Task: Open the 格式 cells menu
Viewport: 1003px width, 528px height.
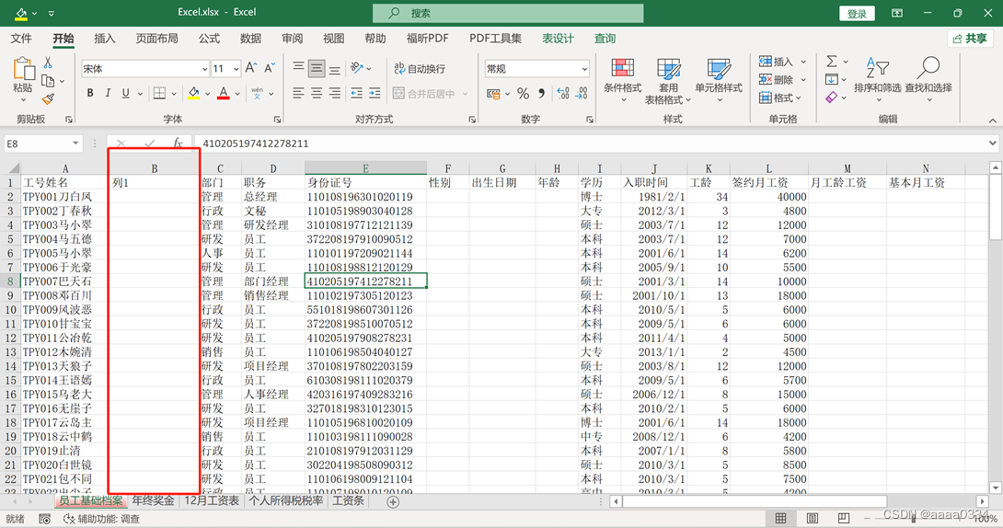Action: click(x=779, y=98)
